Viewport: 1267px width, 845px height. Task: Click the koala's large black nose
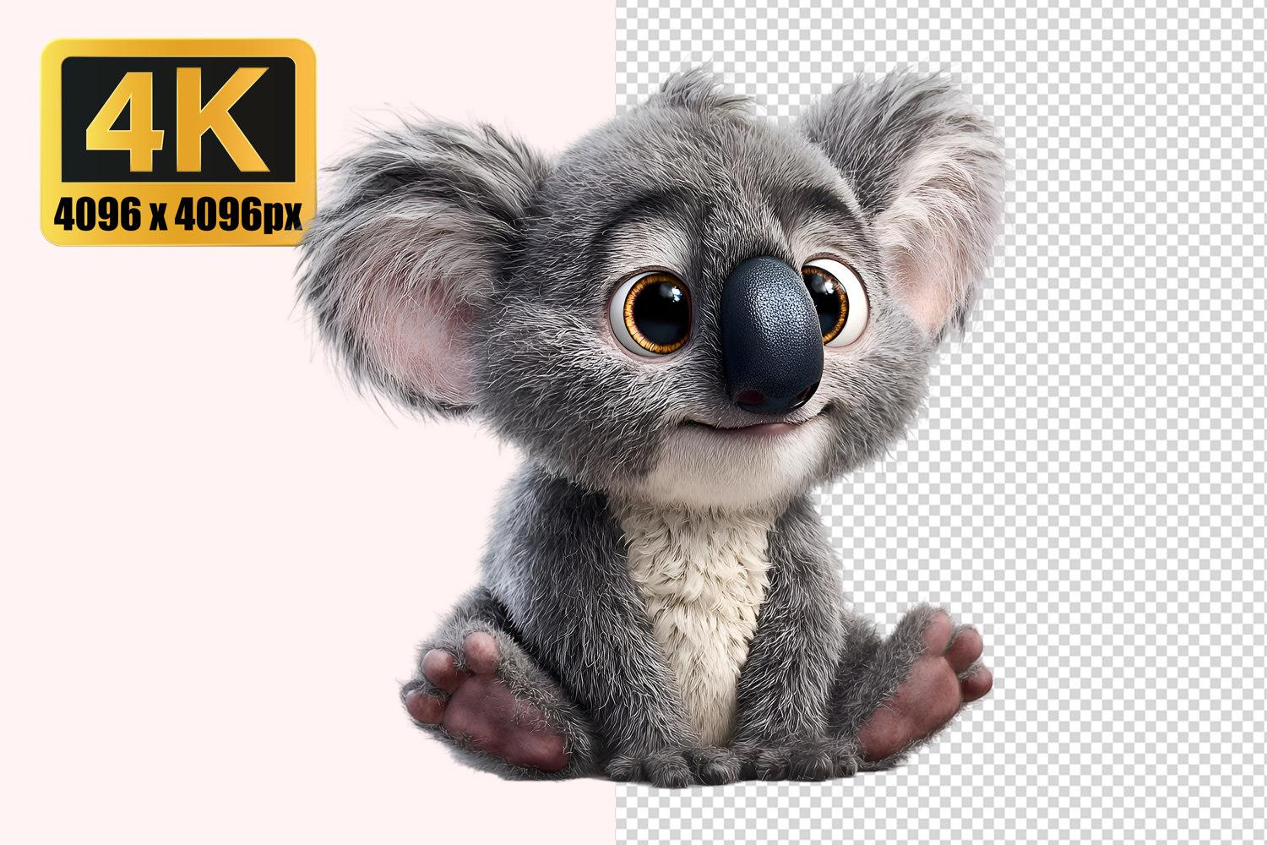(771, 334)
